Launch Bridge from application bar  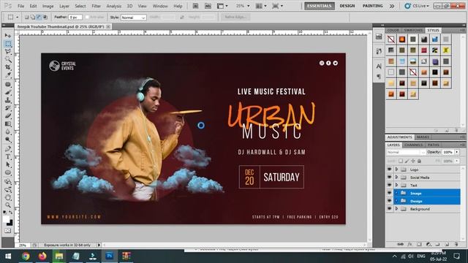195,6
